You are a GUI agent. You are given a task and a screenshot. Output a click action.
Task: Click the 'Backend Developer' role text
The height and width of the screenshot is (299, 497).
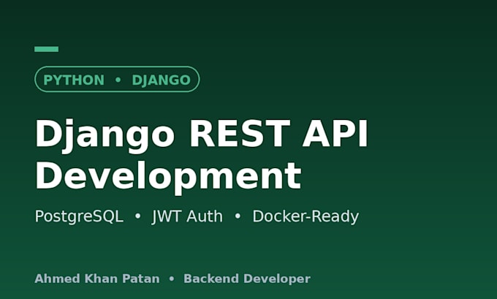[x=247, y=279]
